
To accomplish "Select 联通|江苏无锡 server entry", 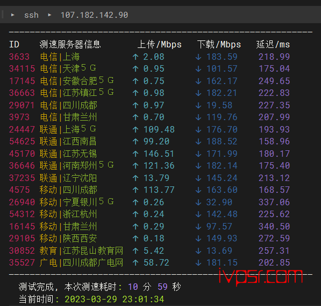I will tap(68, 154).
